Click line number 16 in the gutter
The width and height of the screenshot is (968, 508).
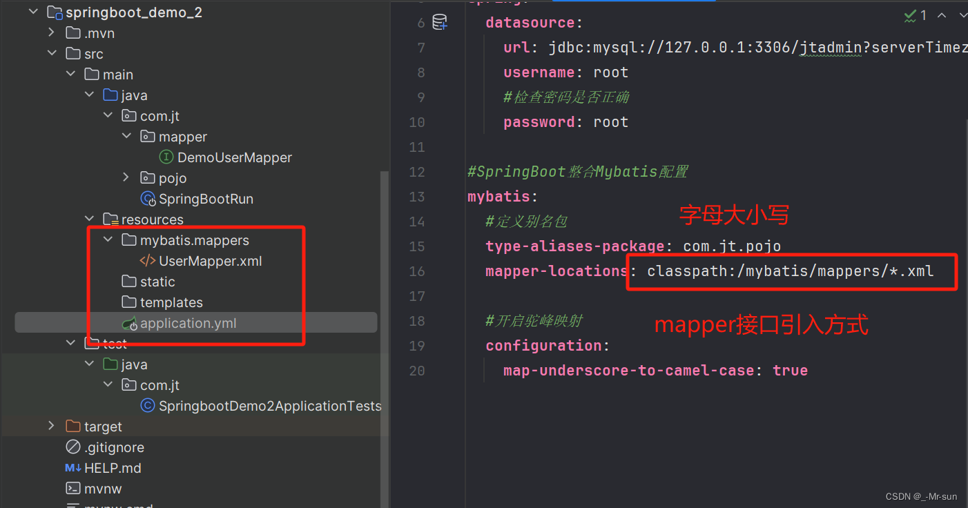click(x=417, y=271)
